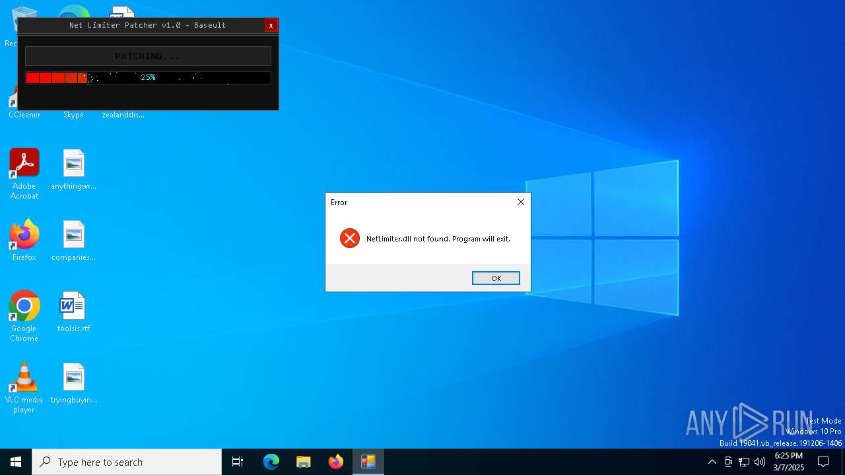Click the 25% patching progress bar
Screen dimensions: 845x475
[x=148, y=78]
